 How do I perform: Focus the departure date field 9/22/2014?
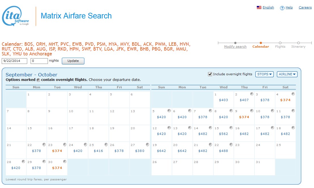(x=14, y=61)
